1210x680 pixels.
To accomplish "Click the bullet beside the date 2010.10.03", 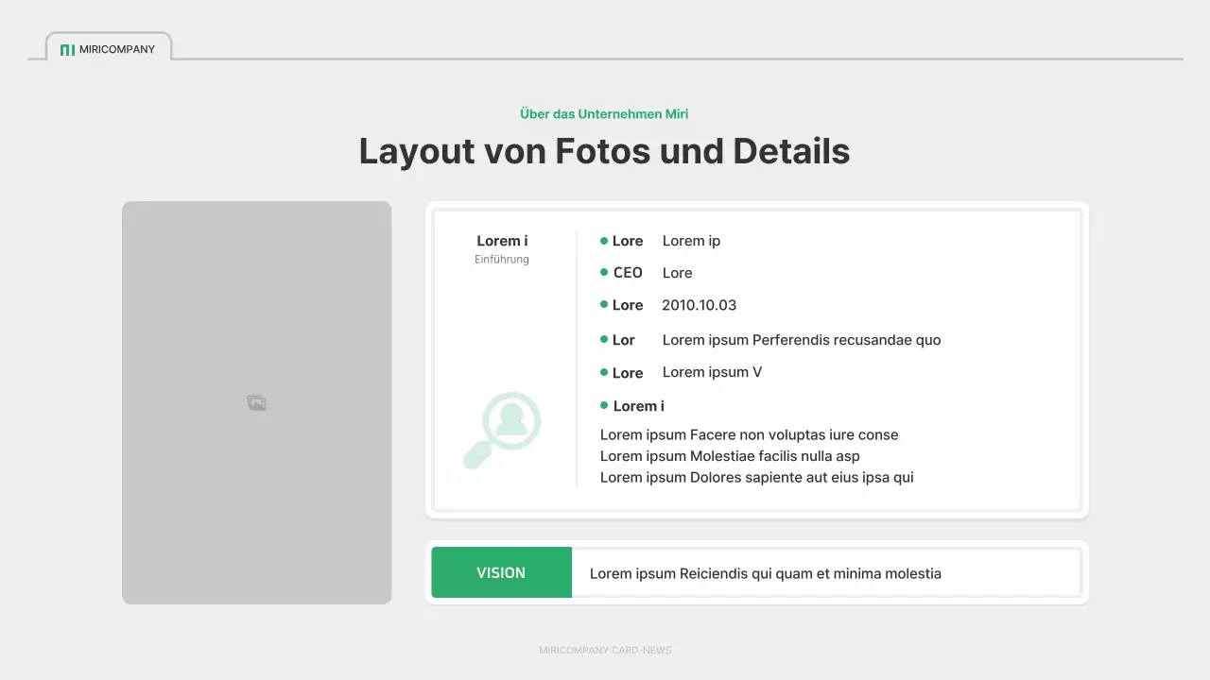I will [603, 304].
